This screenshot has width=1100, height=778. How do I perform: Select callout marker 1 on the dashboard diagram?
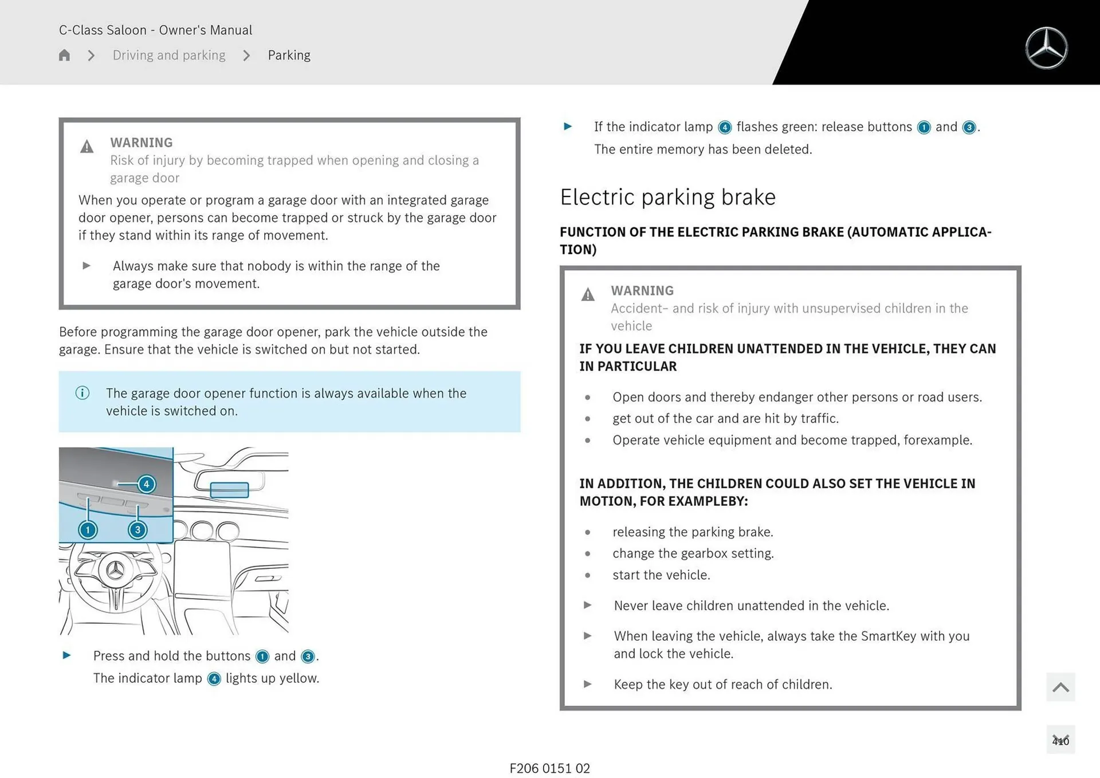coord(88,530)
